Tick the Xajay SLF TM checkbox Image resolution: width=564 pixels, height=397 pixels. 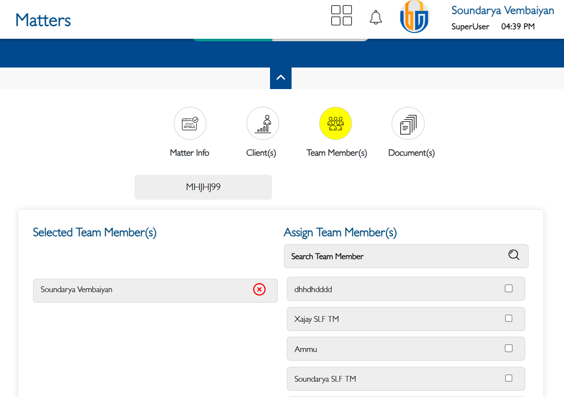tap(508, 318)
